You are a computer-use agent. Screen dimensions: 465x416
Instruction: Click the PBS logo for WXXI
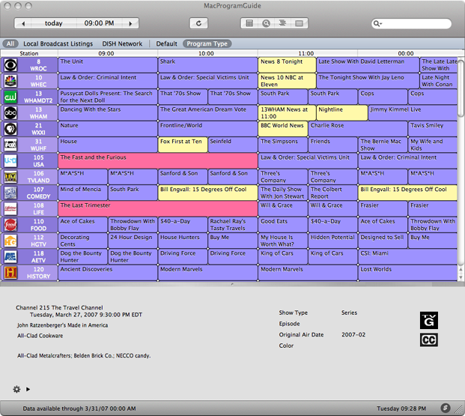[10, 129]
